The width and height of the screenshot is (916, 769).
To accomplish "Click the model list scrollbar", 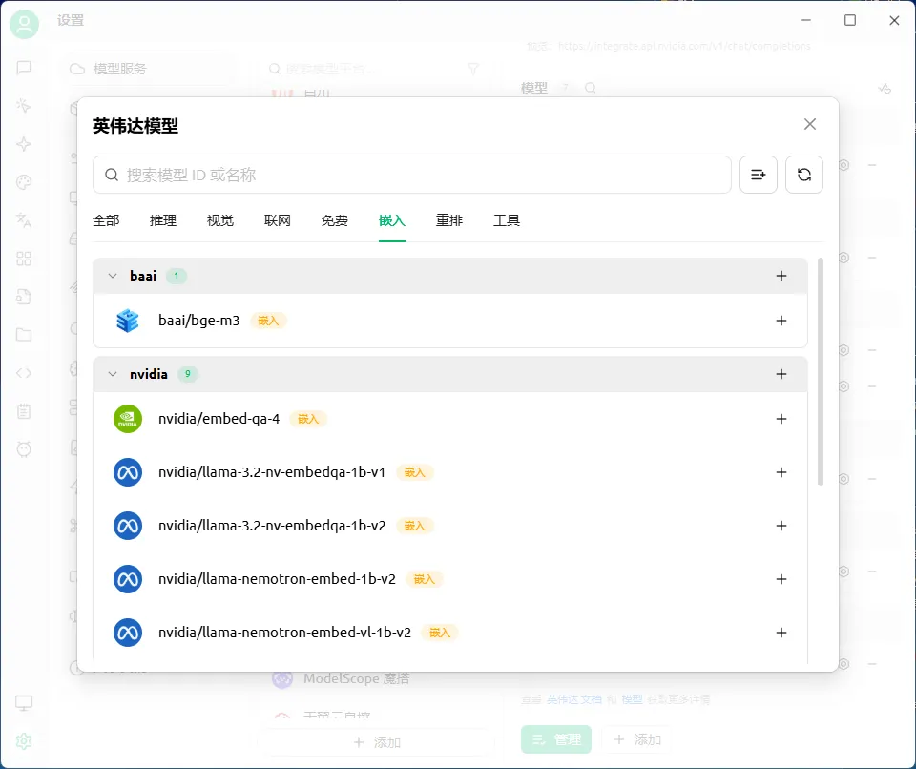I will tap(821, 372).
